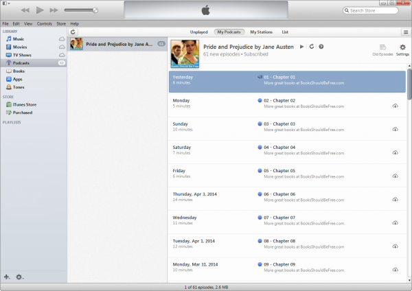Switch to the Unplayed tab
412x291 pixels.
click(199, 32)
